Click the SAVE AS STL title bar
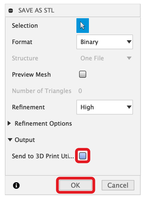This screenshot has width=149, height=198. pos(73,11)
